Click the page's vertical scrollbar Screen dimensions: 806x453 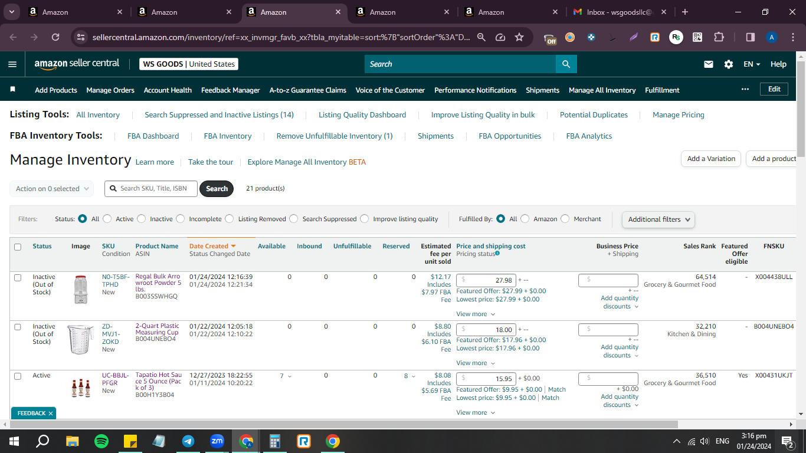tap(801, 109)
